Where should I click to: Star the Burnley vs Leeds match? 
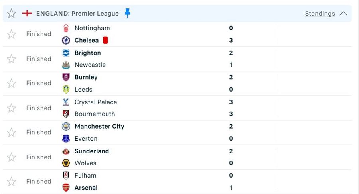click(x=12, y=83)
